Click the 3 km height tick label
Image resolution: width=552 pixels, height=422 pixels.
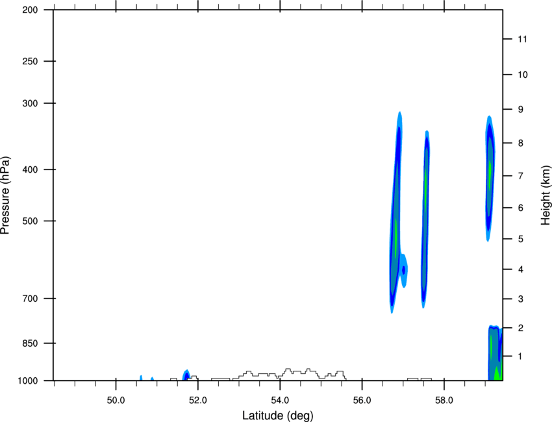520,299
